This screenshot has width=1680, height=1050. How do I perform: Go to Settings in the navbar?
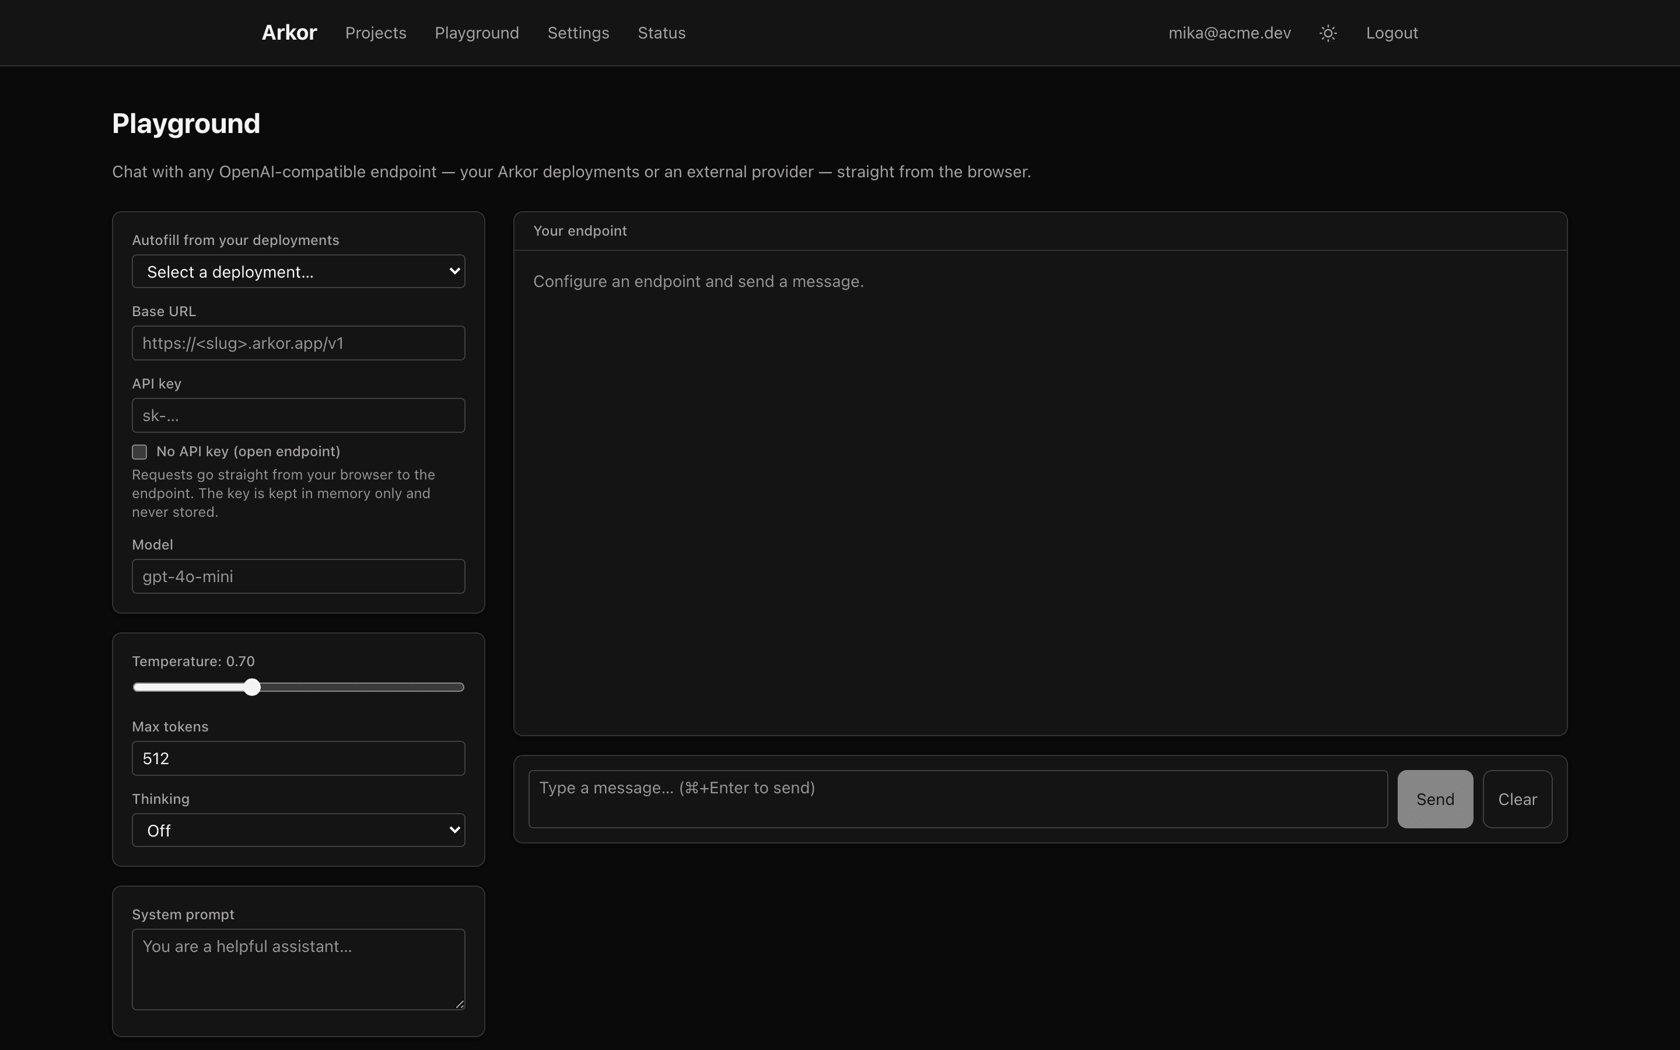[x=578, y=33]
